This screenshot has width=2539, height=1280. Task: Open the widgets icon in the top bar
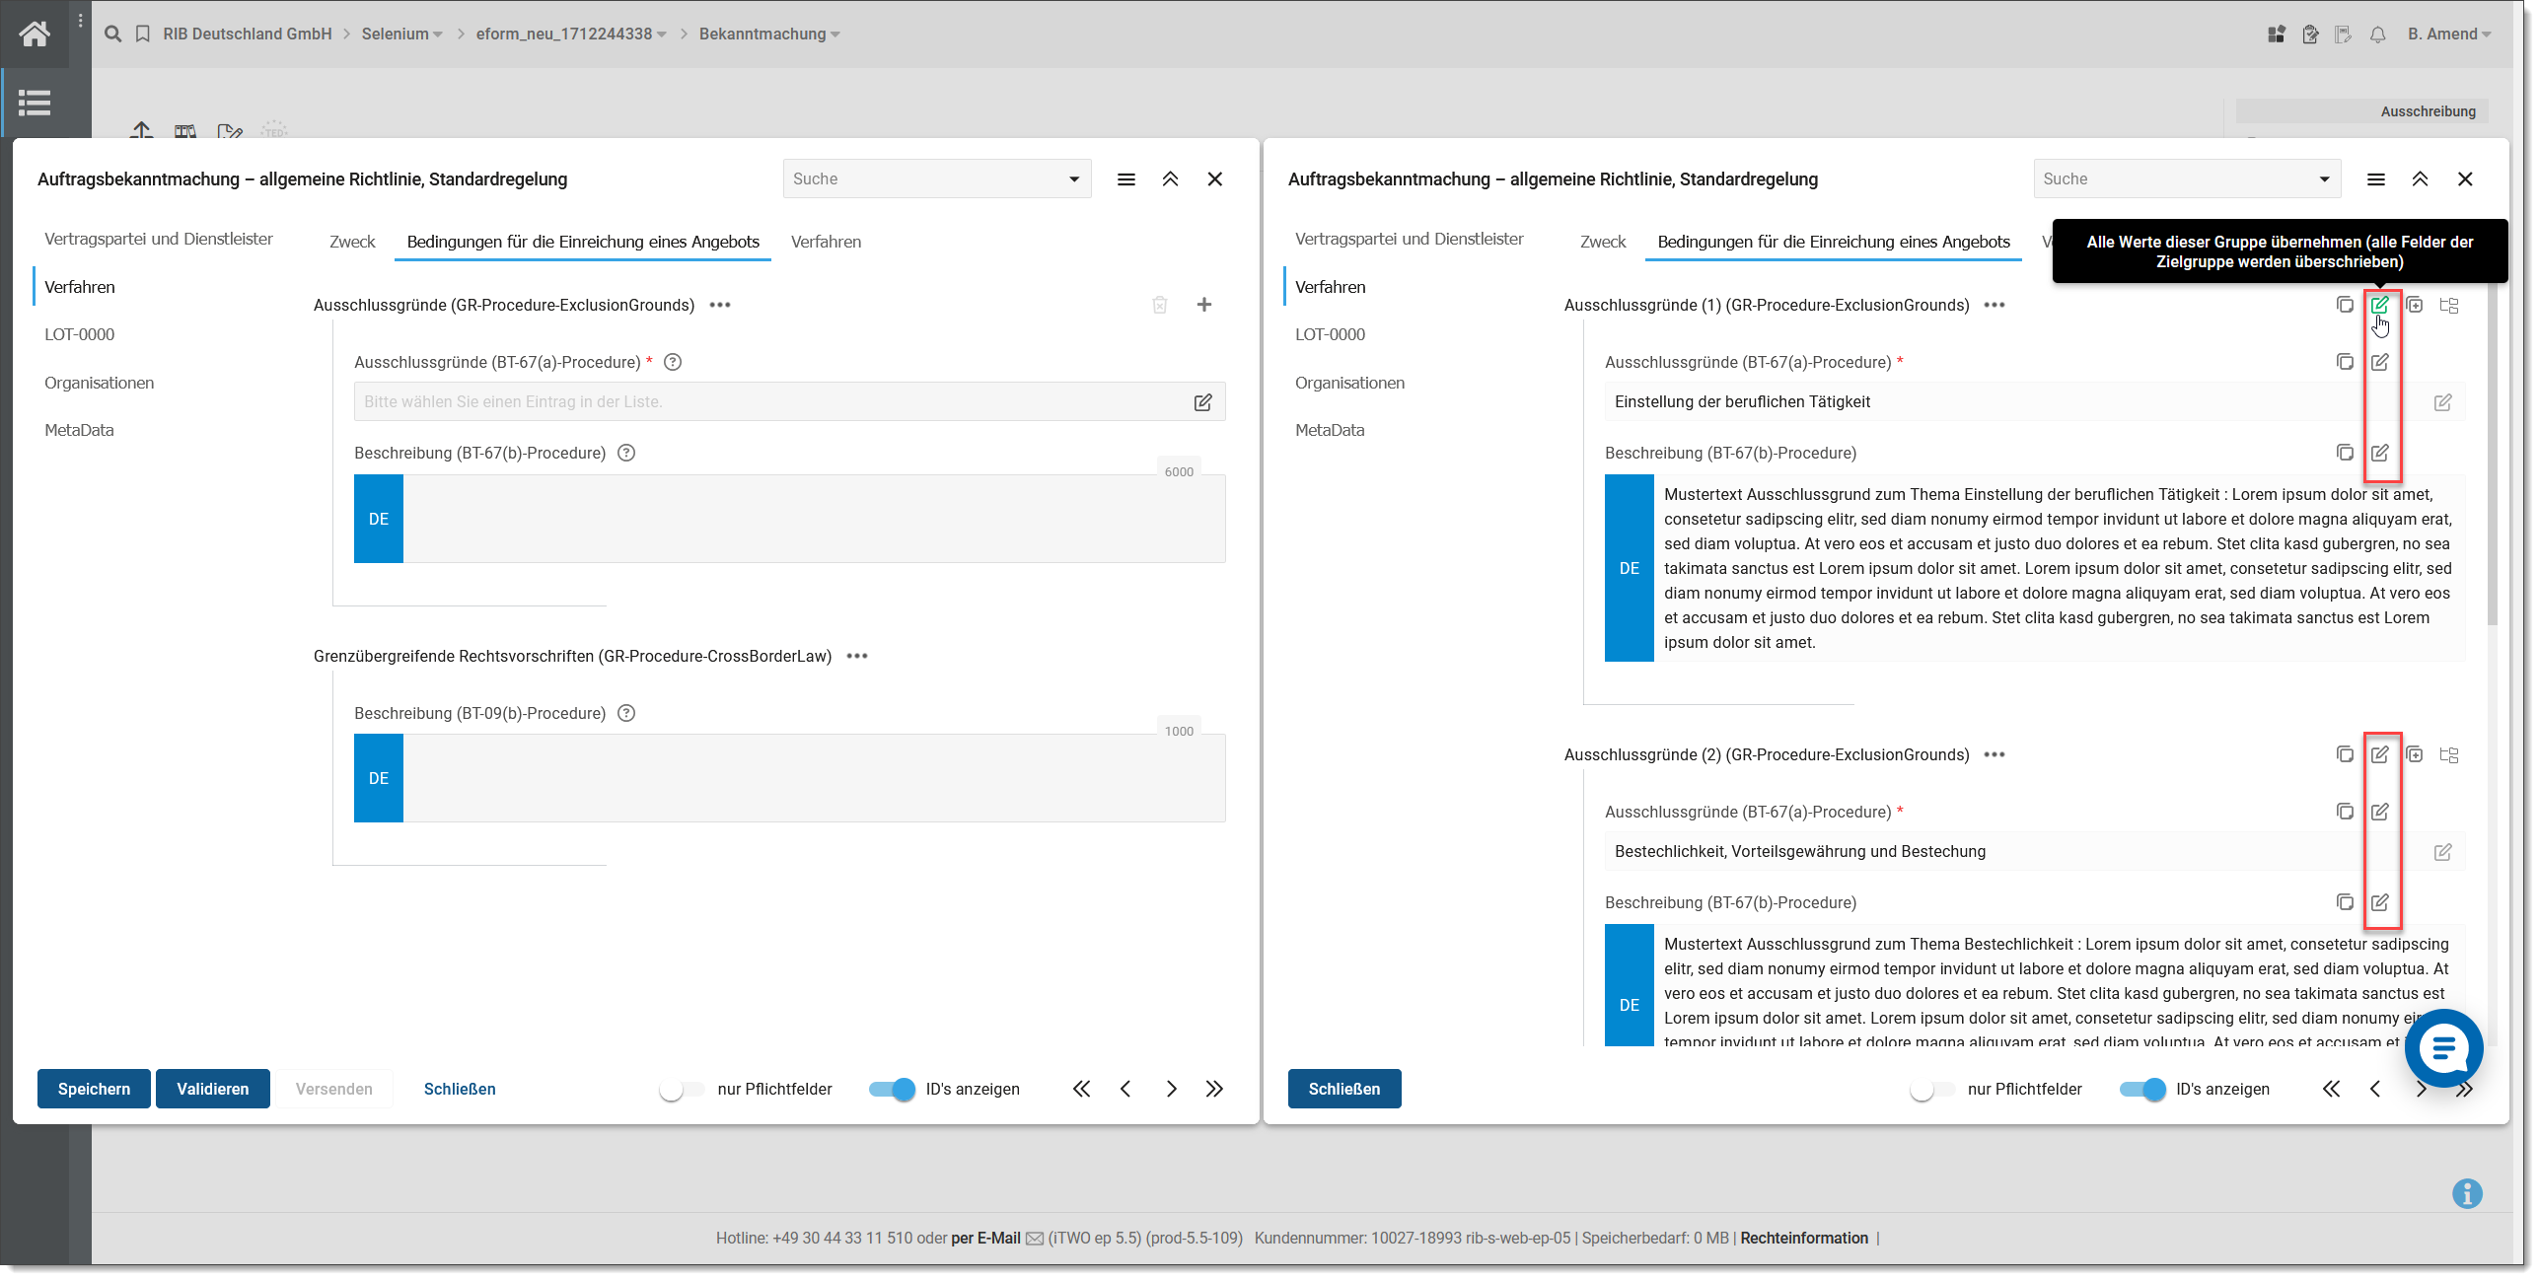pyautogui.click(x=2276, y=35)
